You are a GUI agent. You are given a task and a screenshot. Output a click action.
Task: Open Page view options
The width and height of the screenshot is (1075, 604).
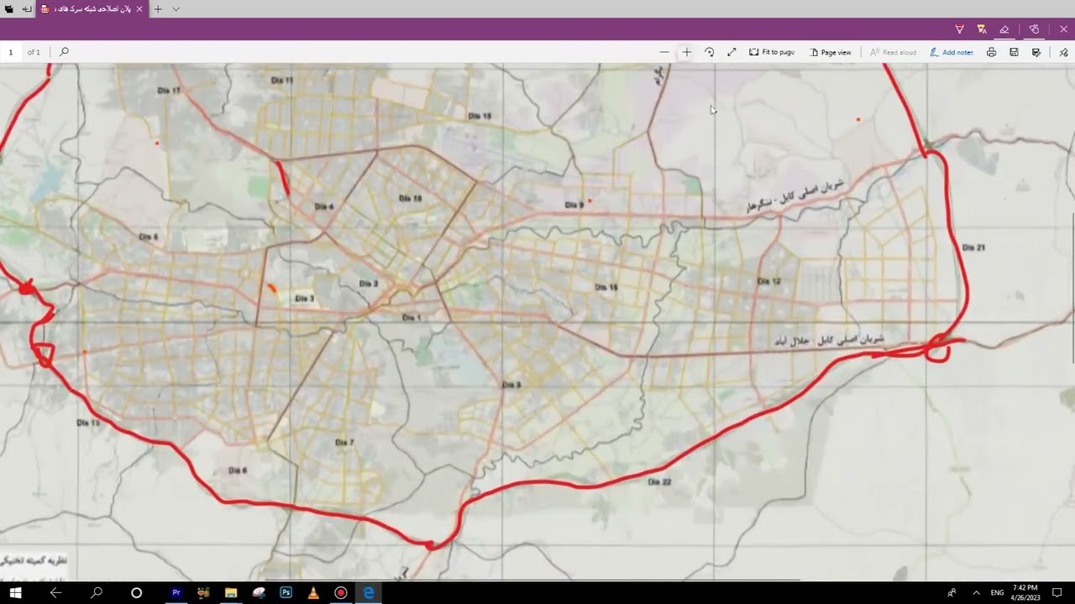(x=831, y=52)
